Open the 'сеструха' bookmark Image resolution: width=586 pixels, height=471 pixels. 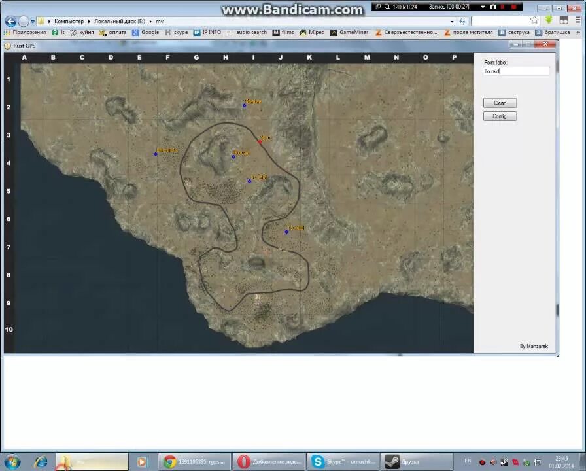514,33
